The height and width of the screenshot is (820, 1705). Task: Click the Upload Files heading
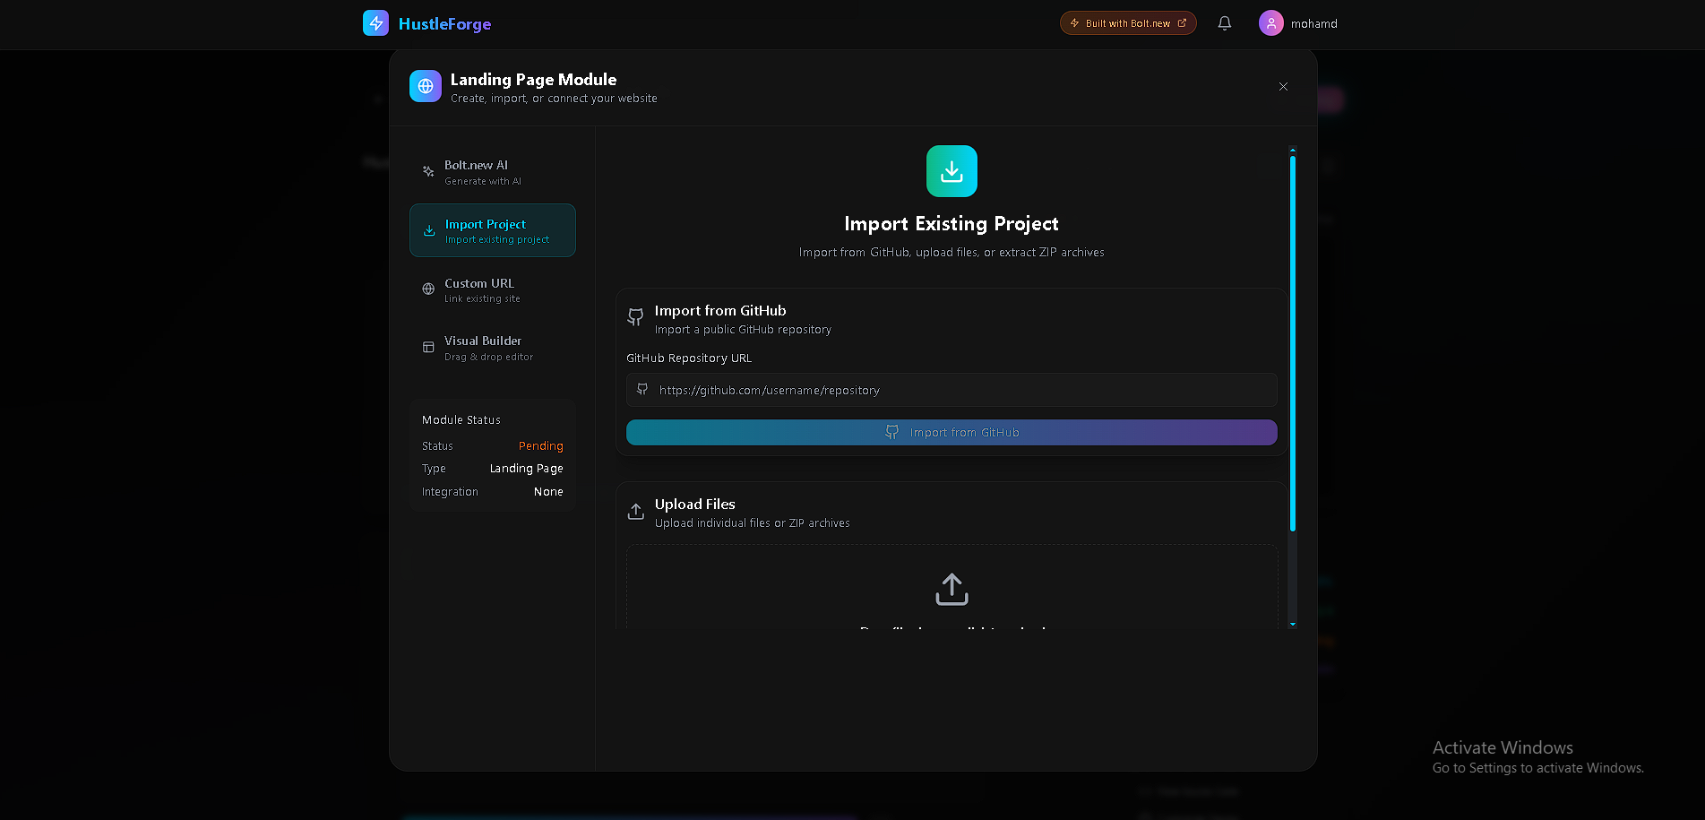[x=695, y=505]
